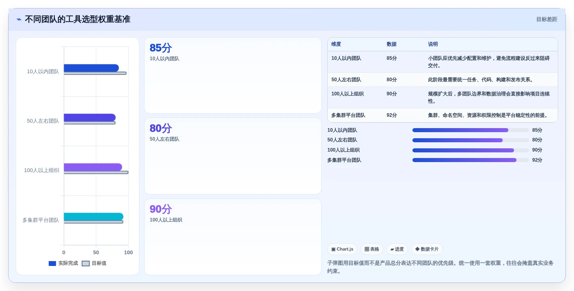Click chart axis label 10人以内团队
Viewport: 574px width, 291px height.
point(43,72)
